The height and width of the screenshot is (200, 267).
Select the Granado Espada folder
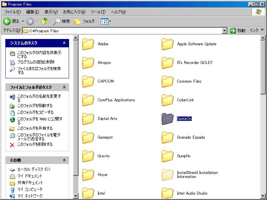(x=168, y=137)
